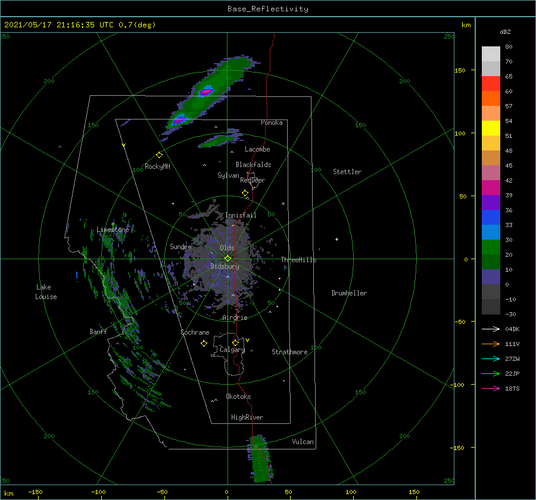
Task: Click the Banff label
Action: tap(98, 331)
